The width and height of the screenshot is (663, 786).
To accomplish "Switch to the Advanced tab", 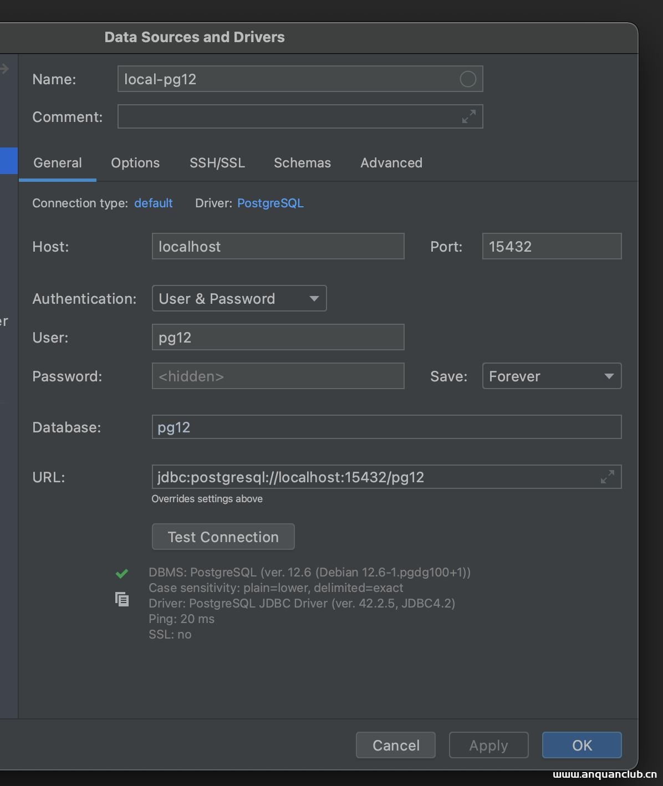I will tap(391, 162).
